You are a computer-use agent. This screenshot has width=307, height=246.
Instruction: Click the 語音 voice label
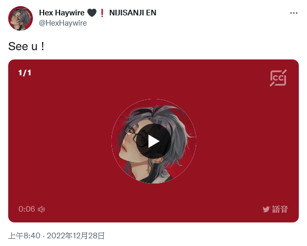point(280,209)
